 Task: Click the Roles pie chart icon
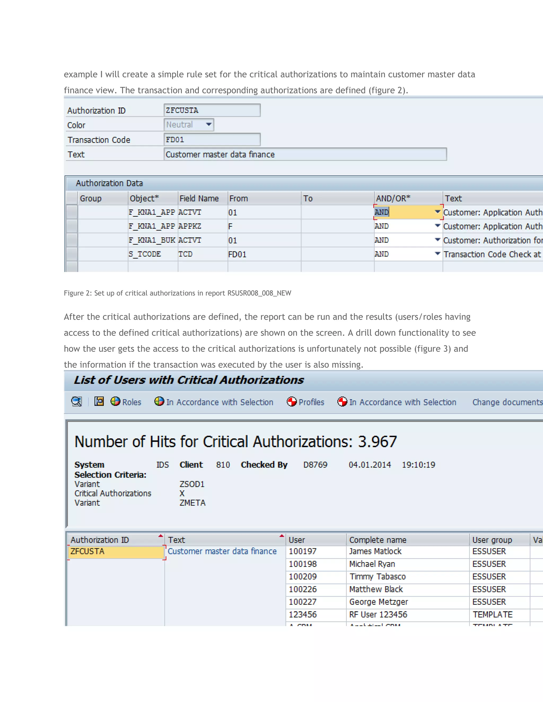pyautogui.click(x=115, y=401)
